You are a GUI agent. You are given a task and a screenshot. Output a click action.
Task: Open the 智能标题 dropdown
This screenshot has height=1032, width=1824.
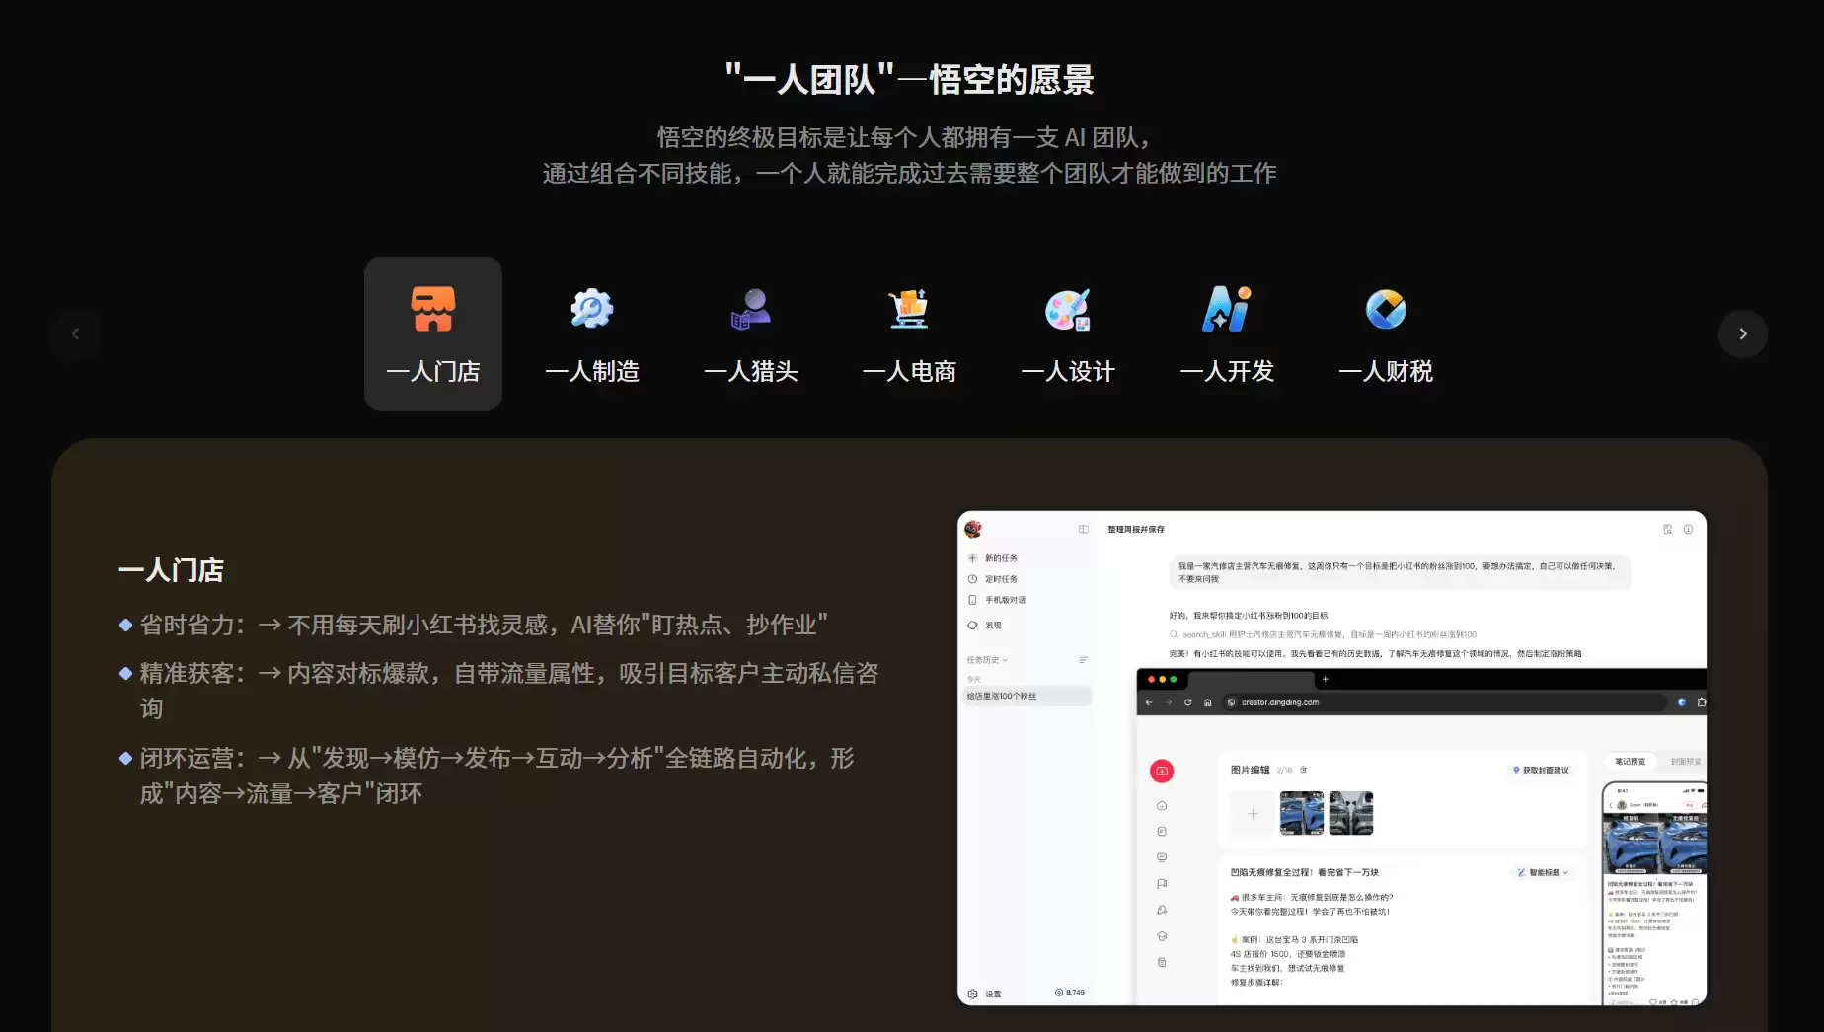(1543, 872)
